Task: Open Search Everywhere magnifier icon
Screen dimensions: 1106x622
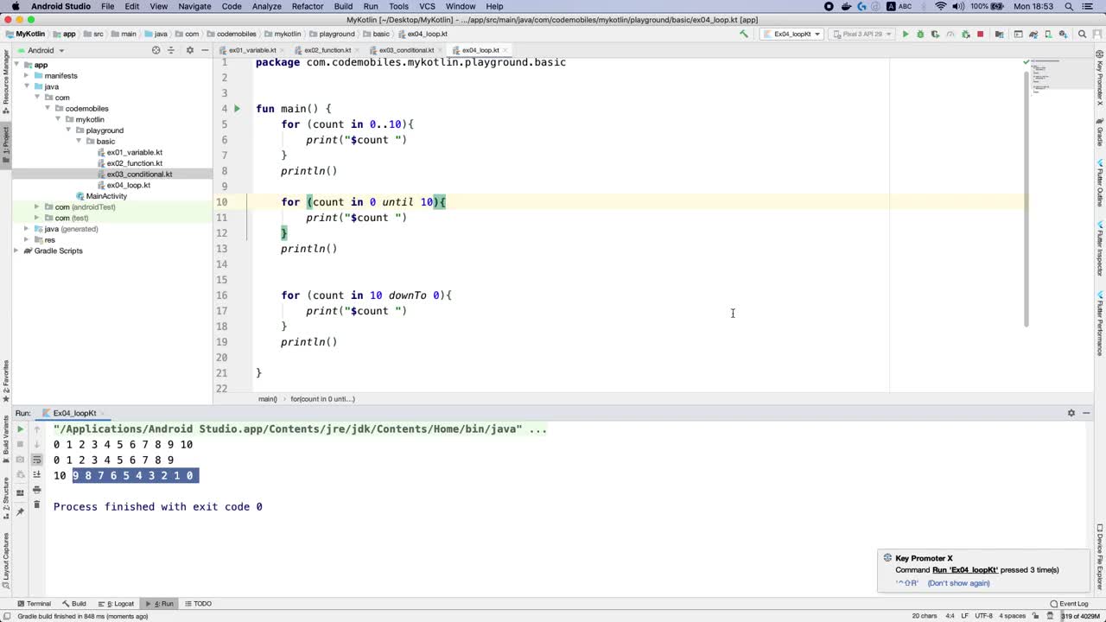Action: click(x=1083, y=35)
